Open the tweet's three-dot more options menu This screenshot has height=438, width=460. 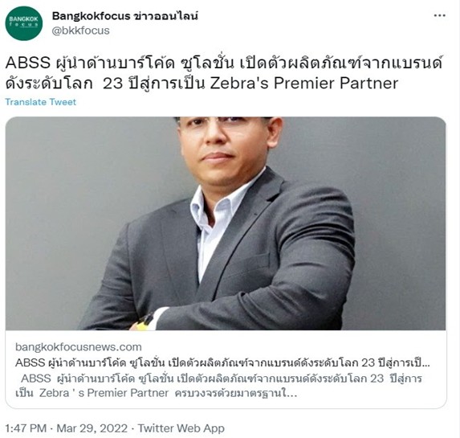tap(439, 16)
